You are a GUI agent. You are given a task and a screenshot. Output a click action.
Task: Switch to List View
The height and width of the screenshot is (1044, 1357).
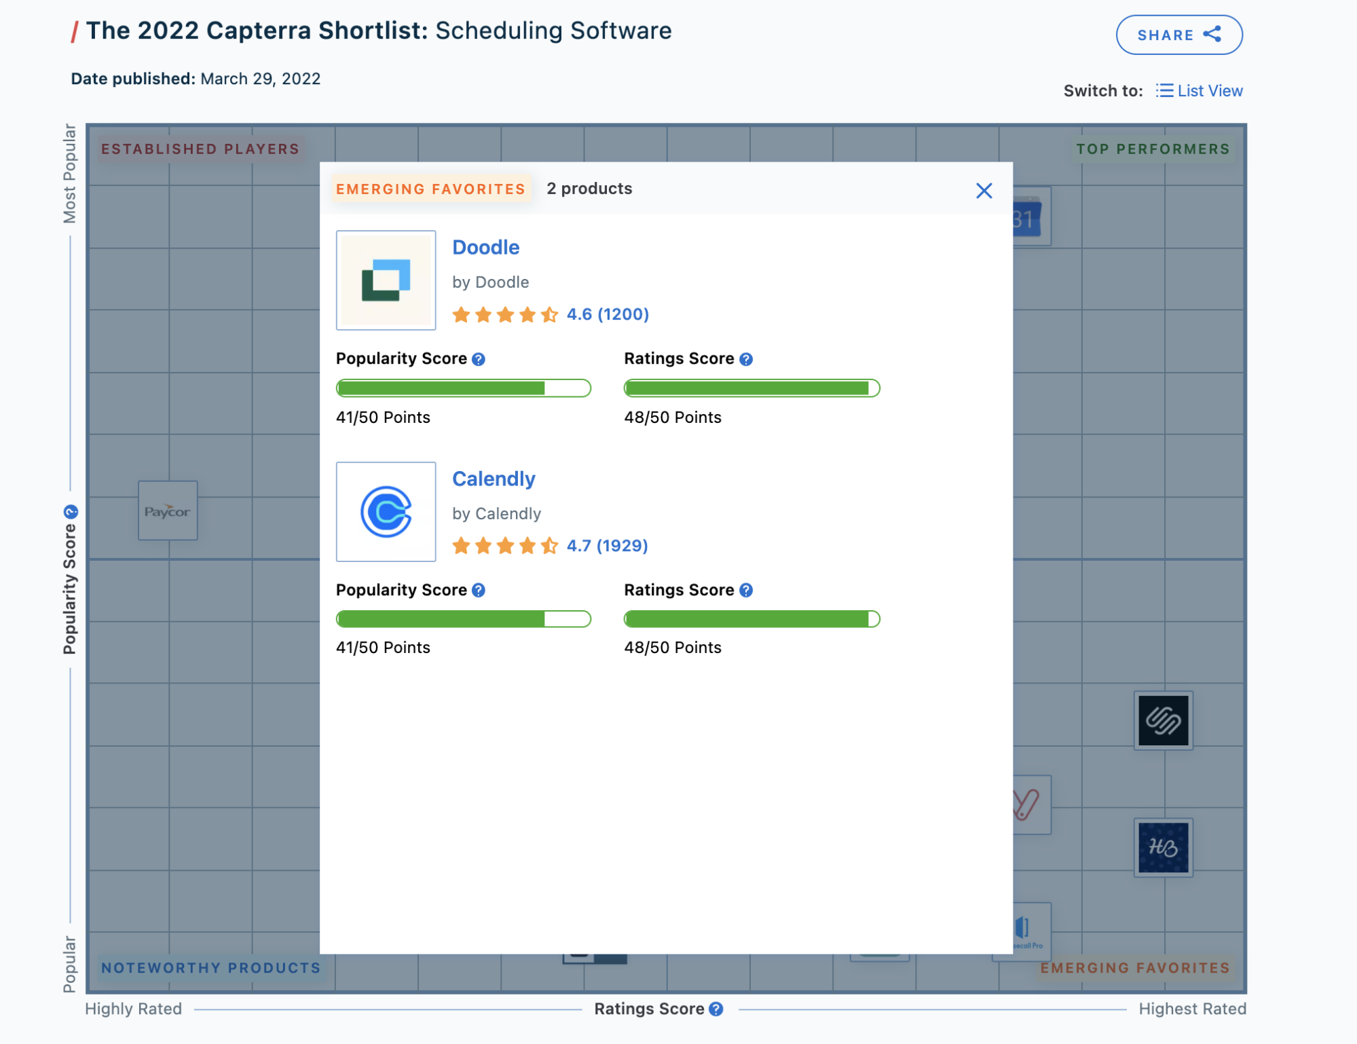click(x=1198, y=90)
